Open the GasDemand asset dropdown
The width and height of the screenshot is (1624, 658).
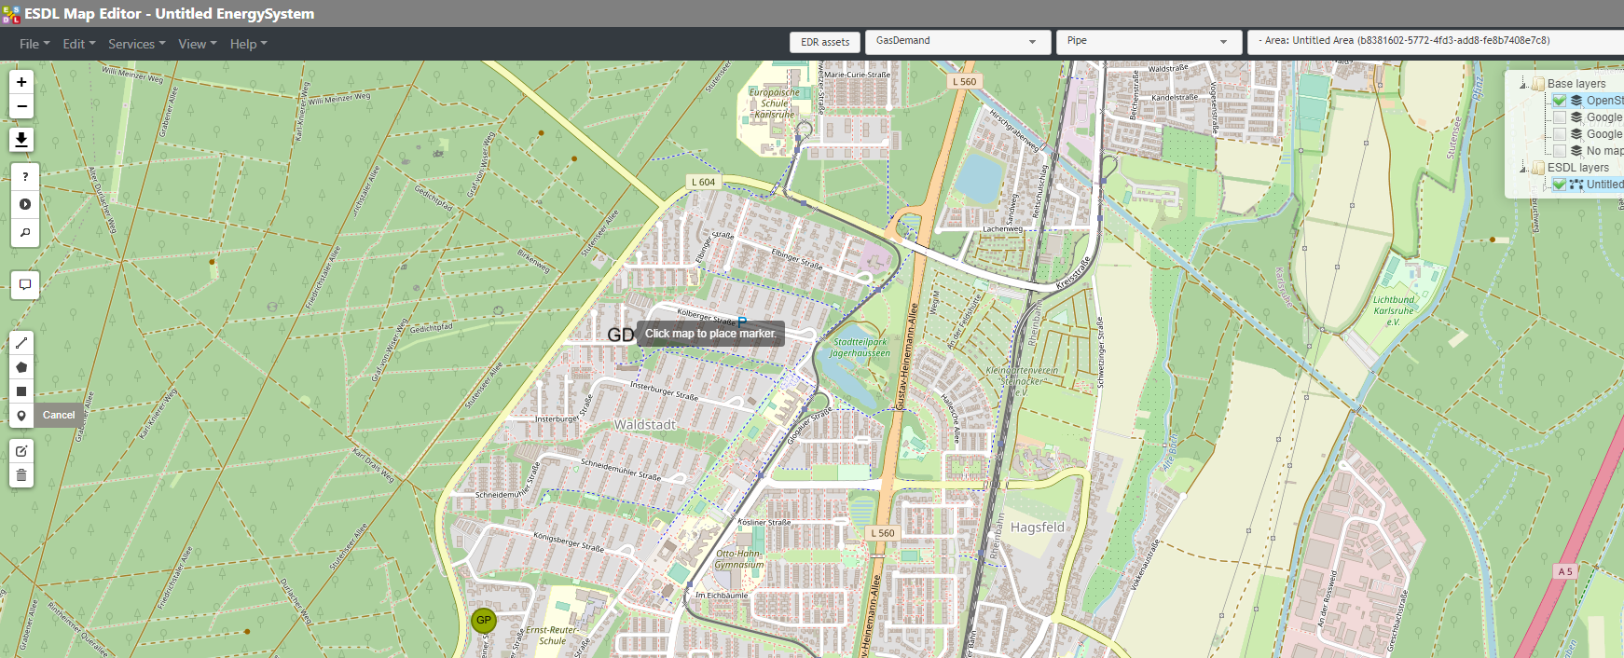point(957,42)
